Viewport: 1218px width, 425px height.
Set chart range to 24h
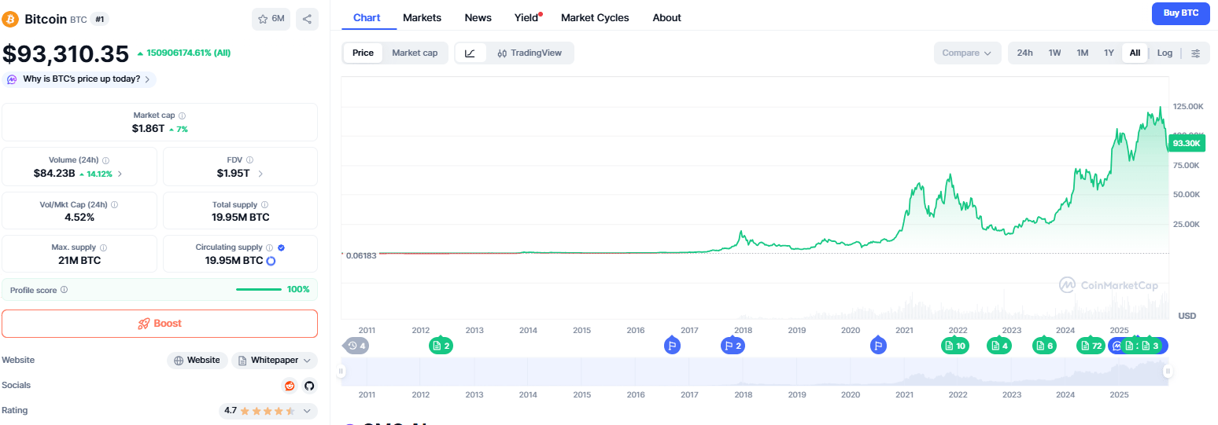point(1024,53)
